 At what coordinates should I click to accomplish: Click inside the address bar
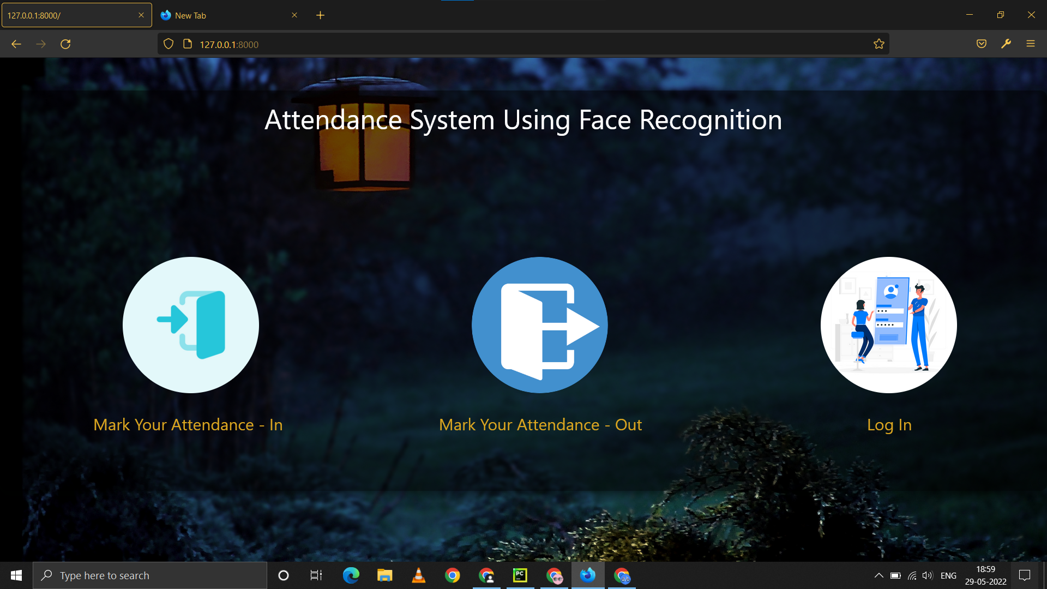491,44
